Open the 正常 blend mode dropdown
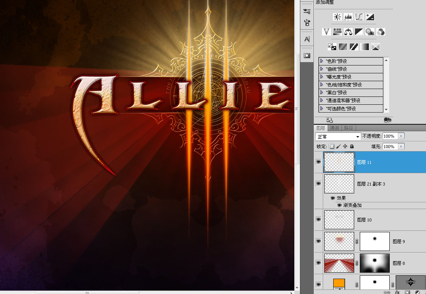 click(338, 137)
